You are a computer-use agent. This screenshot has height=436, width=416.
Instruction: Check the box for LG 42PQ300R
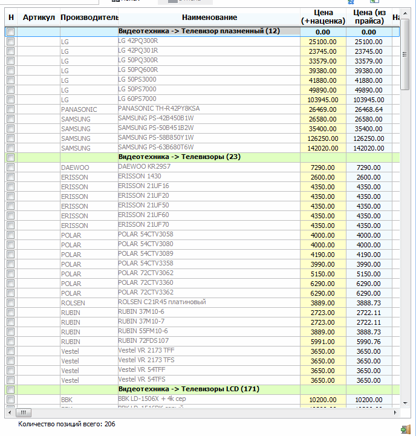pyautogui.click(x=10, y=42)
